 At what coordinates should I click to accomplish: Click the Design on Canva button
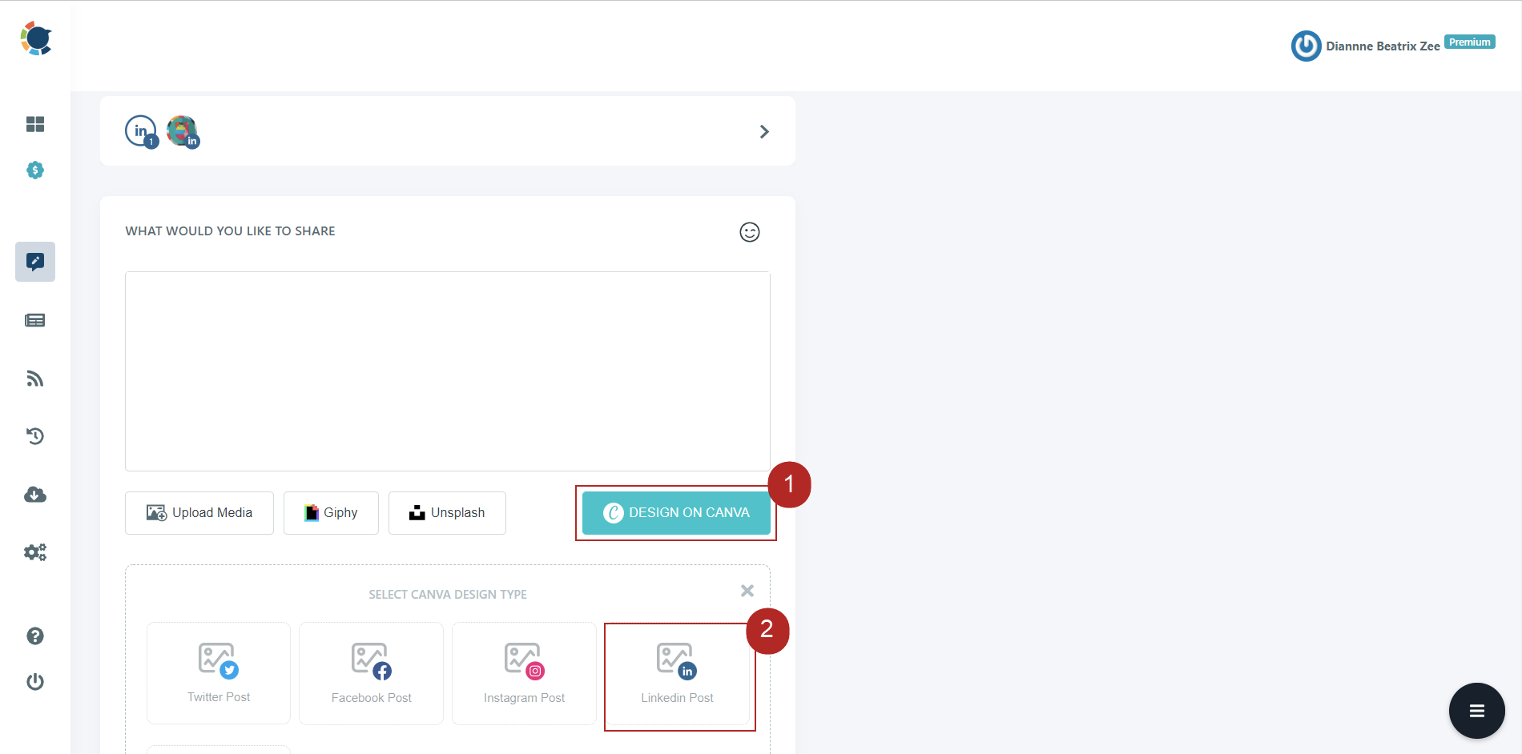676,513
